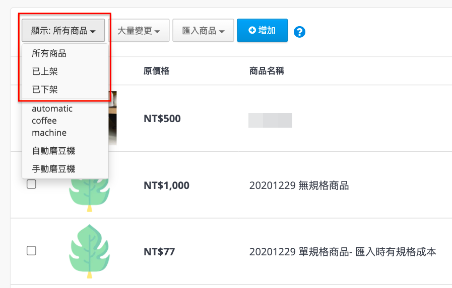Sort by the 原價格 column header

(157, 71)
